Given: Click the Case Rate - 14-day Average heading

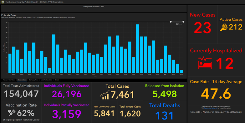Looking at the screenshot, I should [x=216, y=82].
